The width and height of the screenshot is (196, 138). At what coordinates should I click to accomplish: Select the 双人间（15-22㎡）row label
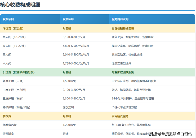[x=14, y=46]
